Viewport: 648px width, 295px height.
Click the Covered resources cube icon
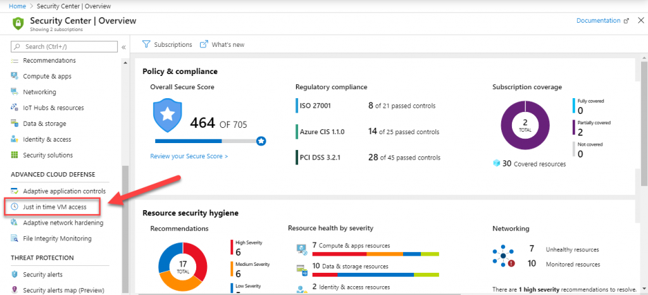click(x=496, y=163)
